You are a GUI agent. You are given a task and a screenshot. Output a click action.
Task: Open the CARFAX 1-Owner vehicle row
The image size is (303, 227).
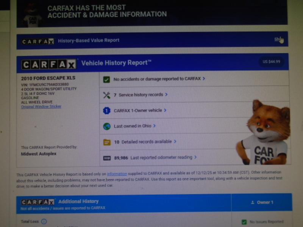[137, 110]
